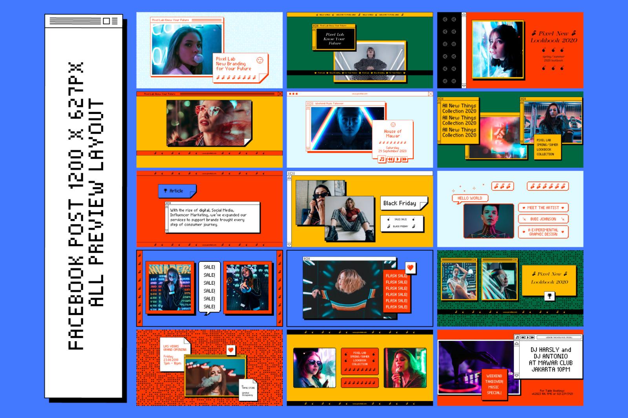Click down arrow on black sidebar scrollbar
The image size is (628, 418).
(464, 86)
